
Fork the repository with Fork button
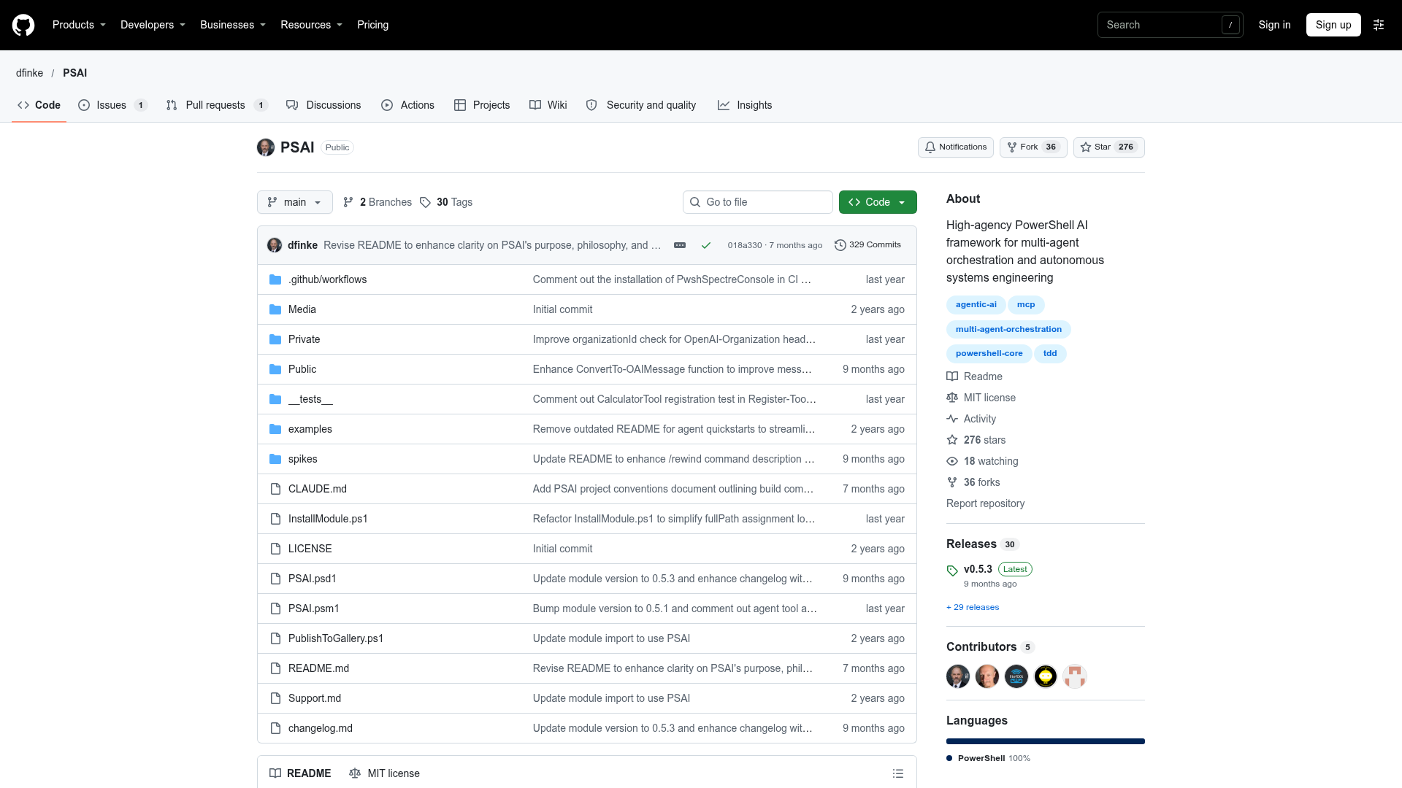pos(1033,147)
